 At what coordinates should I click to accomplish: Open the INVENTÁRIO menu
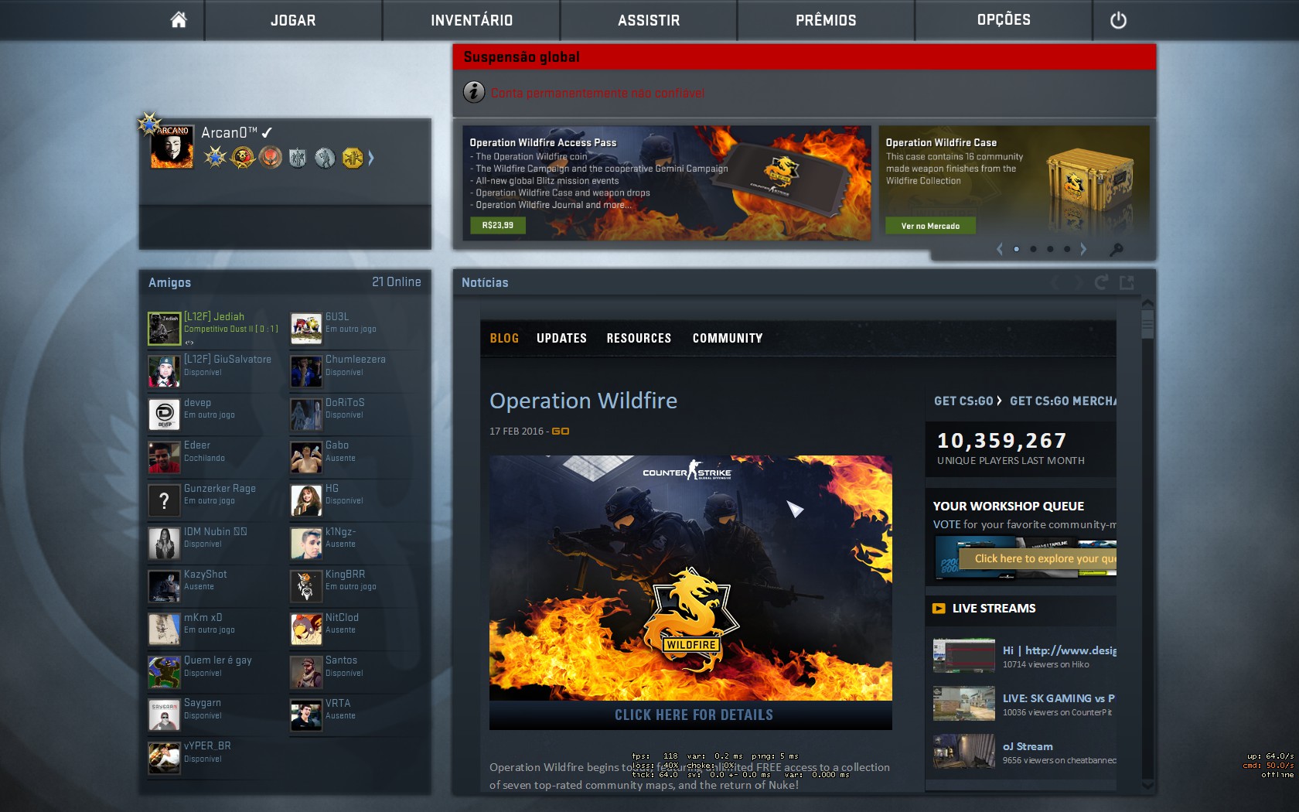pyautogui.click(x=472, y=20)
